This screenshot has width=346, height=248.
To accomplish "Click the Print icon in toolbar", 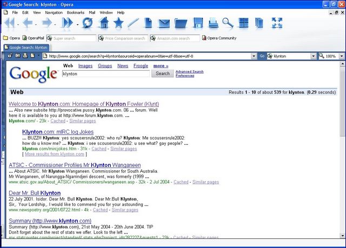I will tap(213, 23).
